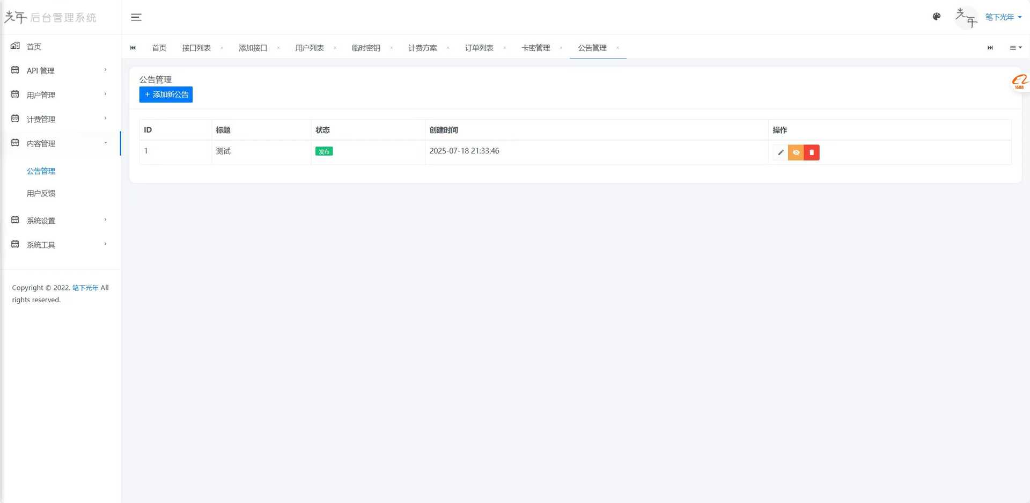
Task: Open the floating 1688 shortcut icon
Action: pos(1018,82)
